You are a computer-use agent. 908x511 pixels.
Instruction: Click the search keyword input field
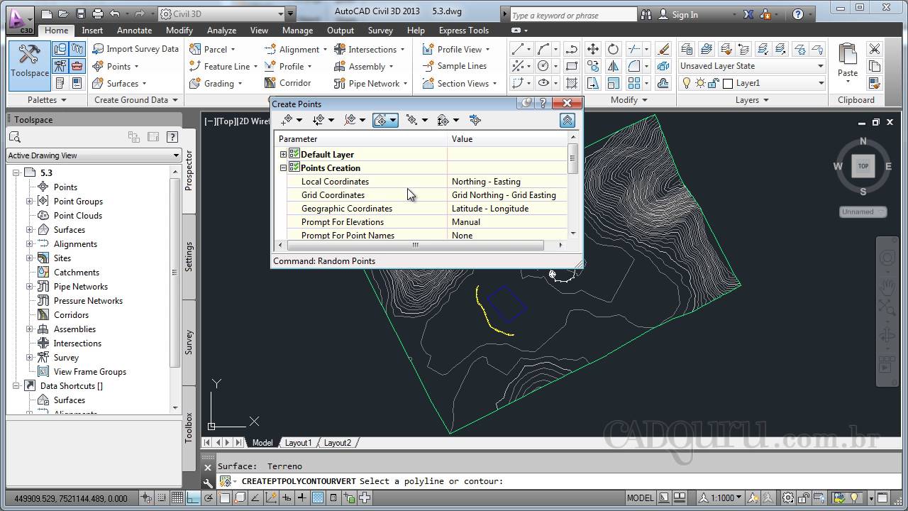coord(573,14)
